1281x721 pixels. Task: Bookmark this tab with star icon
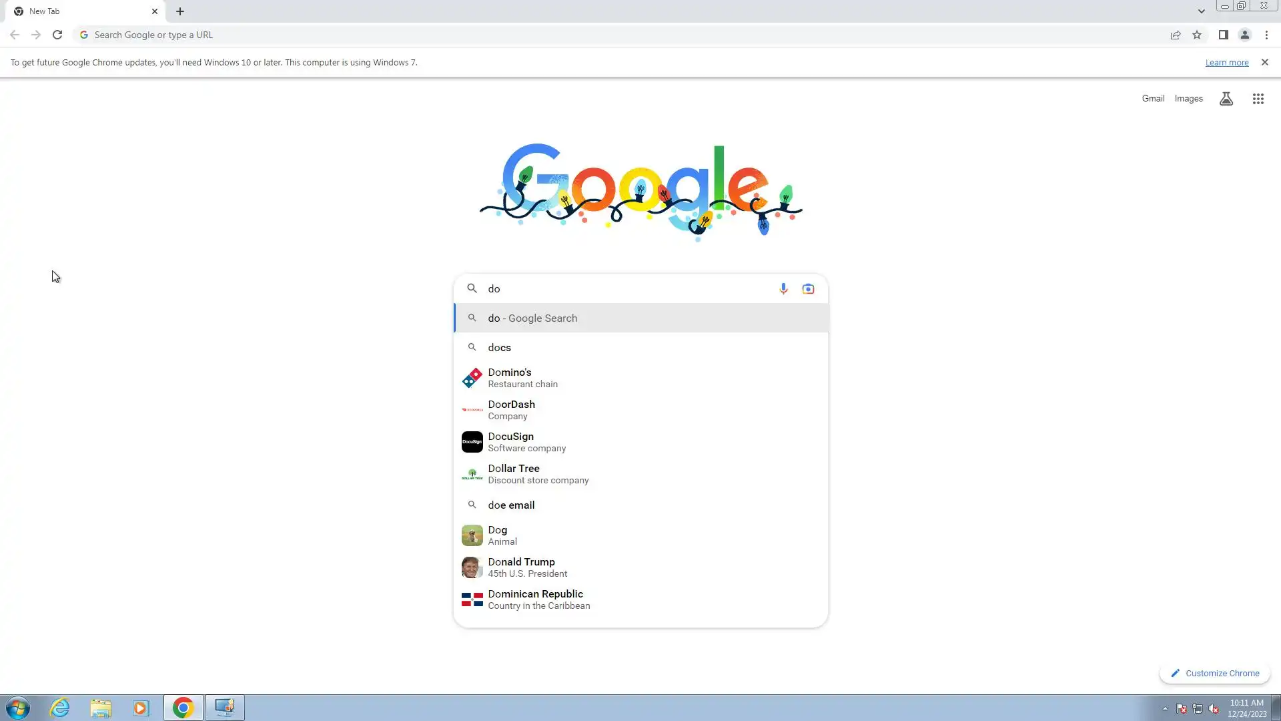click(1197, 35)
